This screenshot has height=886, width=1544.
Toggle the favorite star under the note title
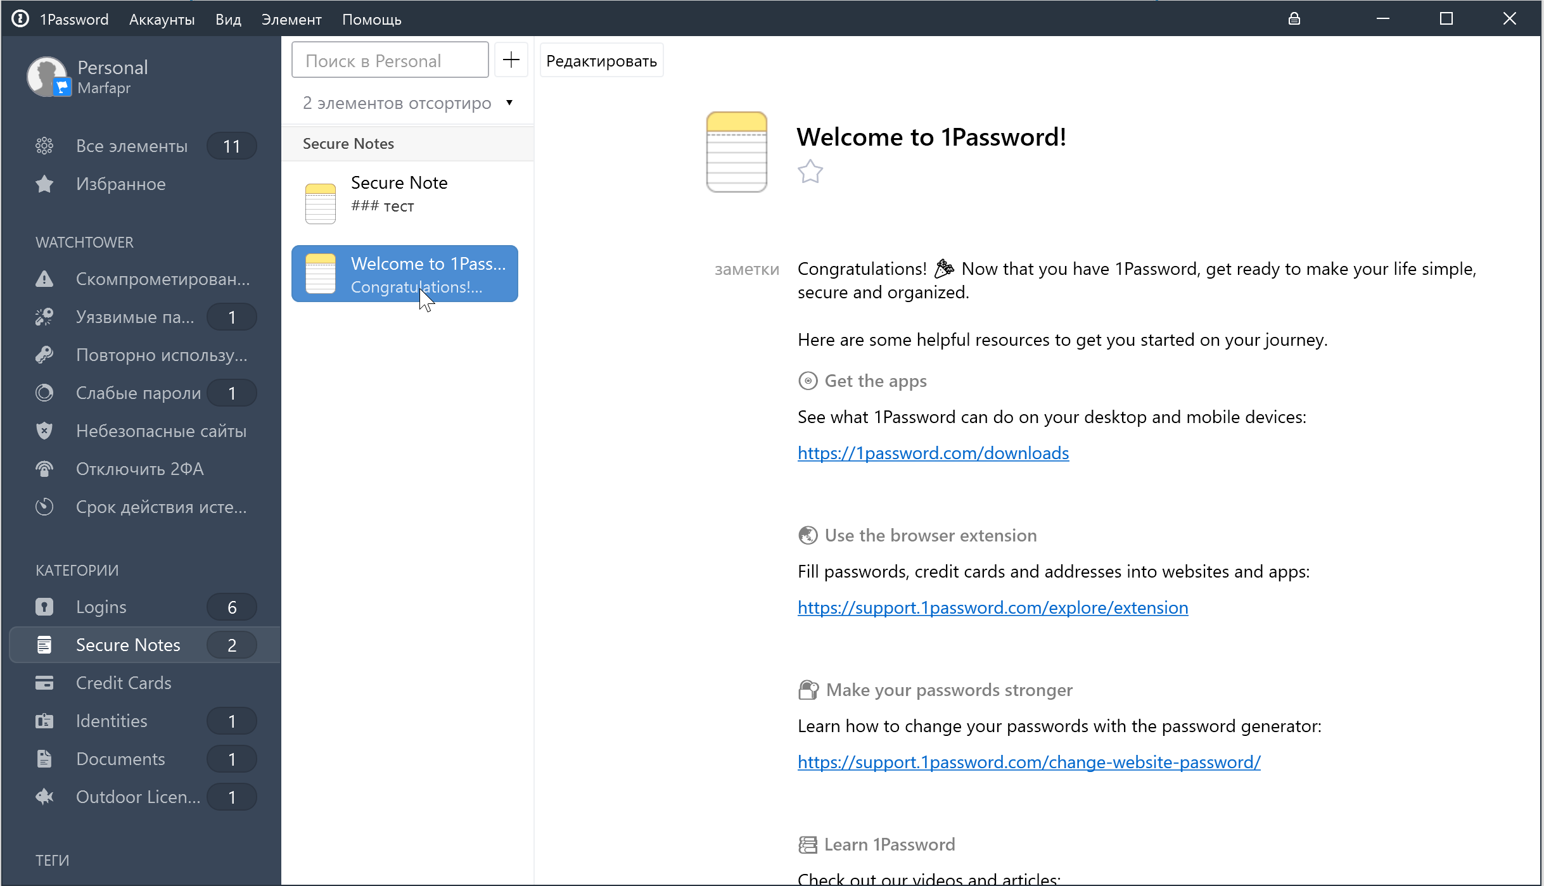pos(810,172)
